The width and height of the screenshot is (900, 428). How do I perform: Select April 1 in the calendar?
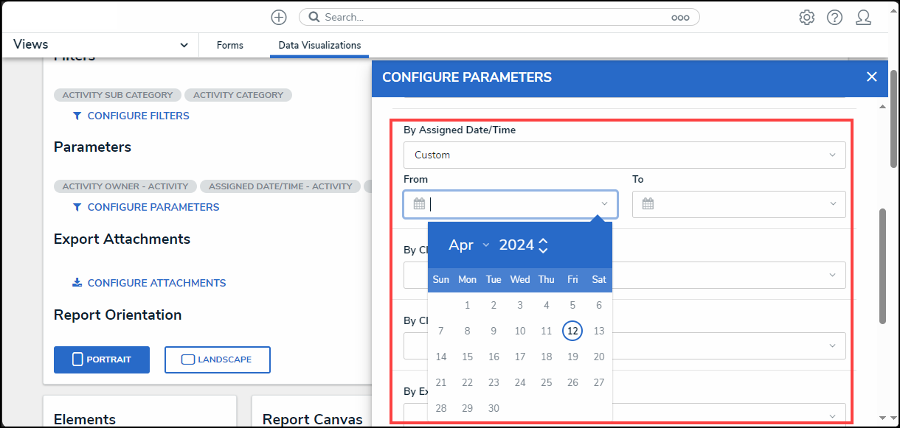pos(467,306)
